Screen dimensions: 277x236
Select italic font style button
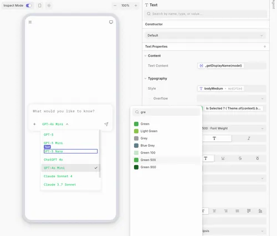249,138
